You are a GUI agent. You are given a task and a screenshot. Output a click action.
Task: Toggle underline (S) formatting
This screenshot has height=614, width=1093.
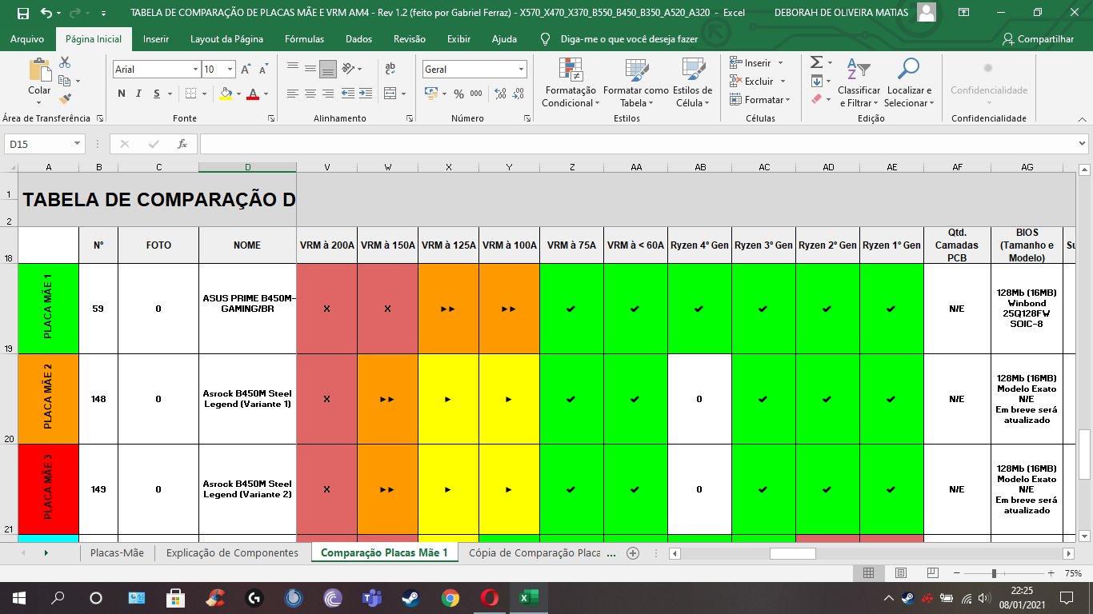pyautogui.click(x=157, y=94)
